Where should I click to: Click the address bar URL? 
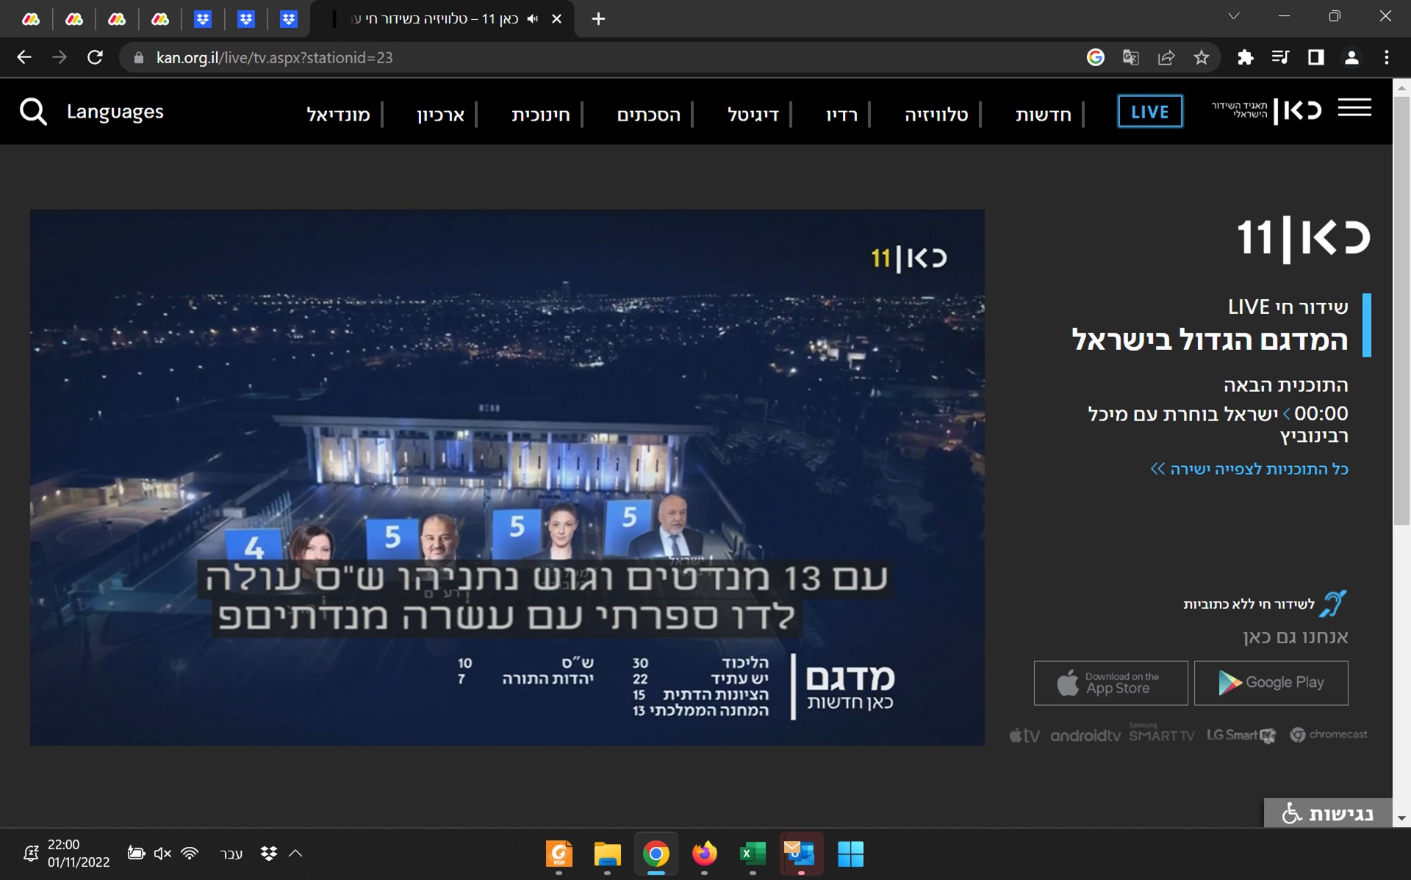274,57
